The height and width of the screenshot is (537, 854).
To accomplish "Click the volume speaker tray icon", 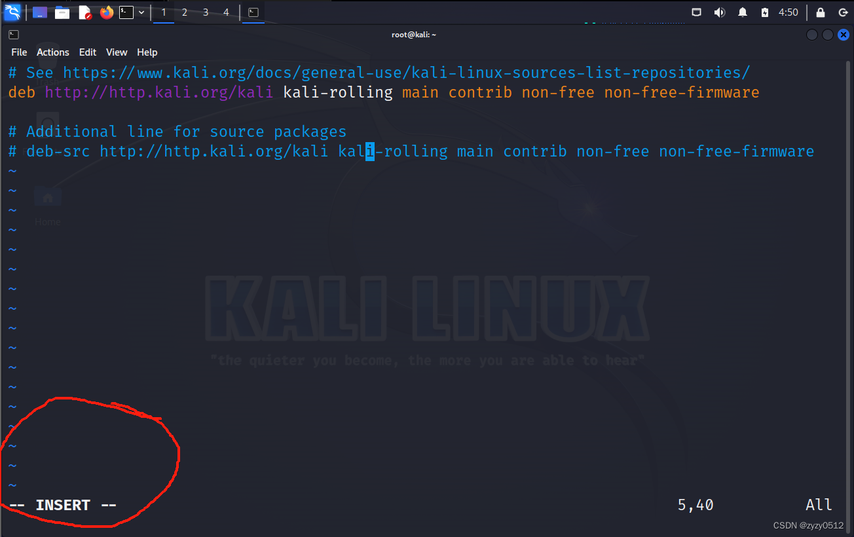I will coord(719,12).
